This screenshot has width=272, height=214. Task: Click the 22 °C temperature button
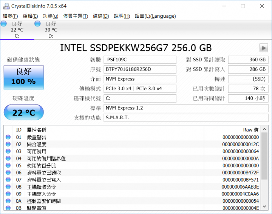[23, 112]
